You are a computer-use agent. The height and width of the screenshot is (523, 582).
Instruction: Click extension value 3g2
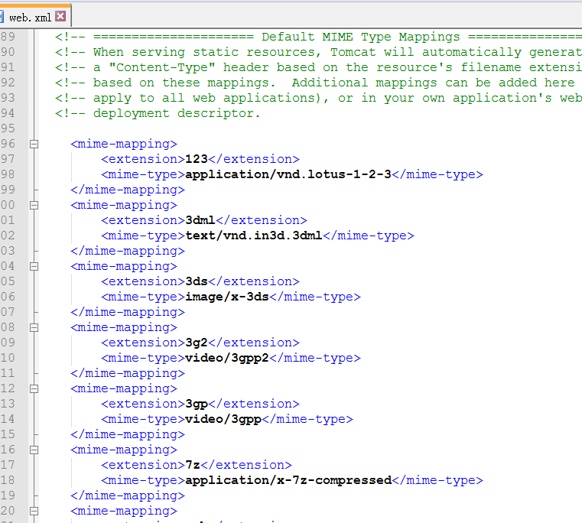tap(197, 343)
